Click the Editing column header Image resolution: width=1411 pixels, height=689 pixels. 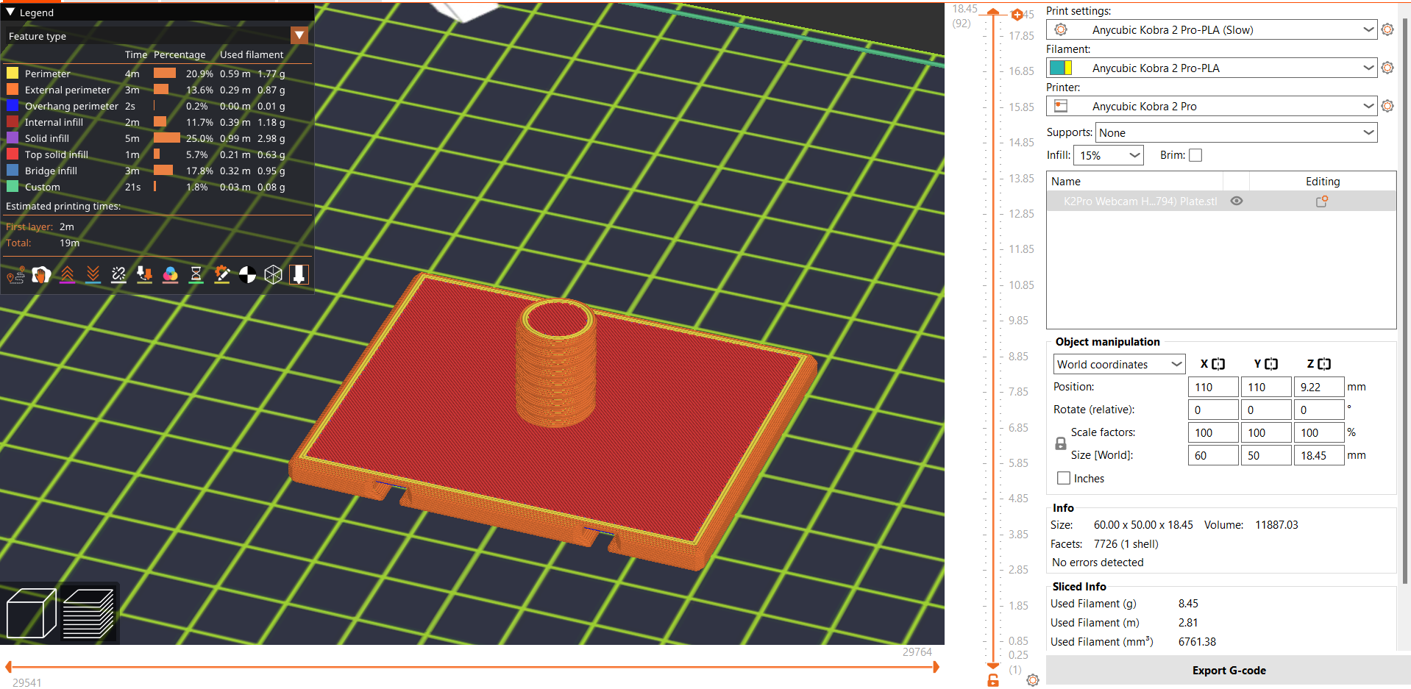pyautogui.click(x=1323, y=182)
